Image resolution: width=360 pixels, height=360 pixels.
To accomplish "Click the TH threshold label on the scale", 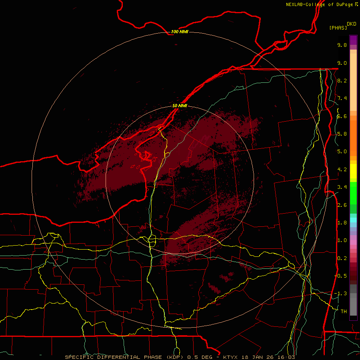I will point(344,312).
